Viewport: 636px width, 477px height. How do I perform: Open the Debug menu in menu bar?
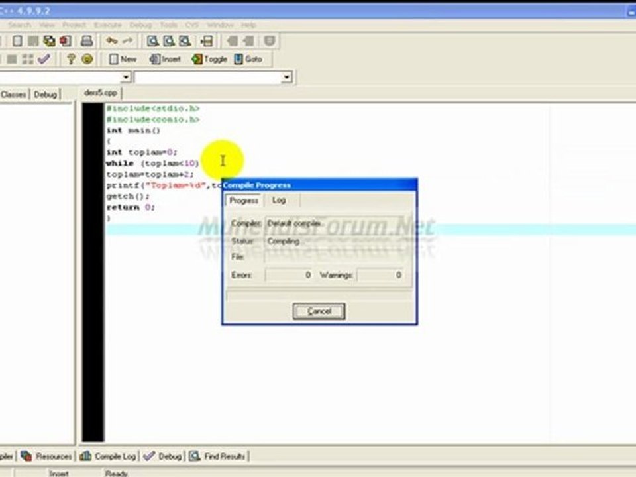tap(140, 25)
